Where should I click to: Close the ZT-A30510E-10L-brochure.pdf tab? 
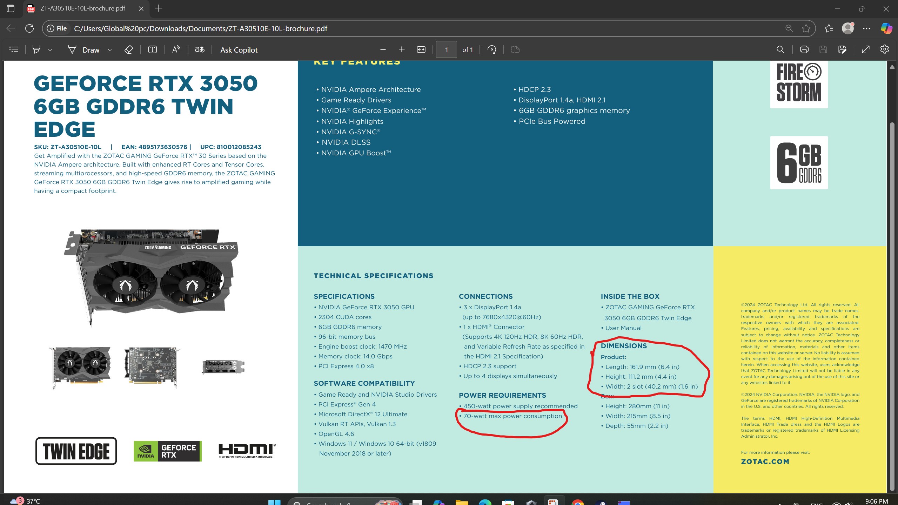141,8
